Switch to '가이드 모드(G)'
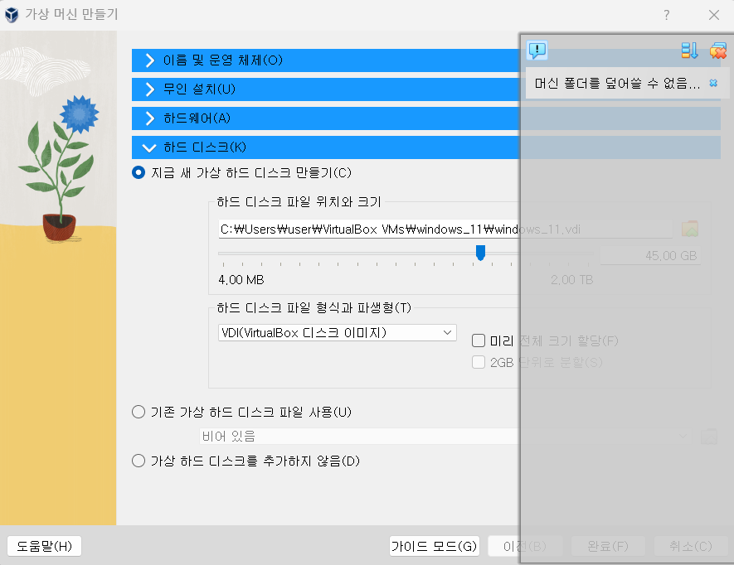This screenshot has height=565, width=734. click(x=435, y=546)
